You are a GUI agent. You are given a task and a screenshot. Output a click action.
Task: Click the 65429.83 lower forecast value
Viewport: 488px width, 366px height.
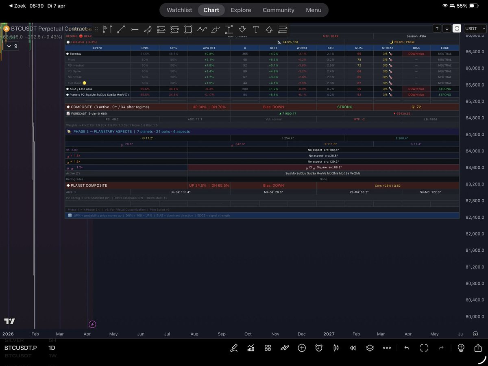403,113
